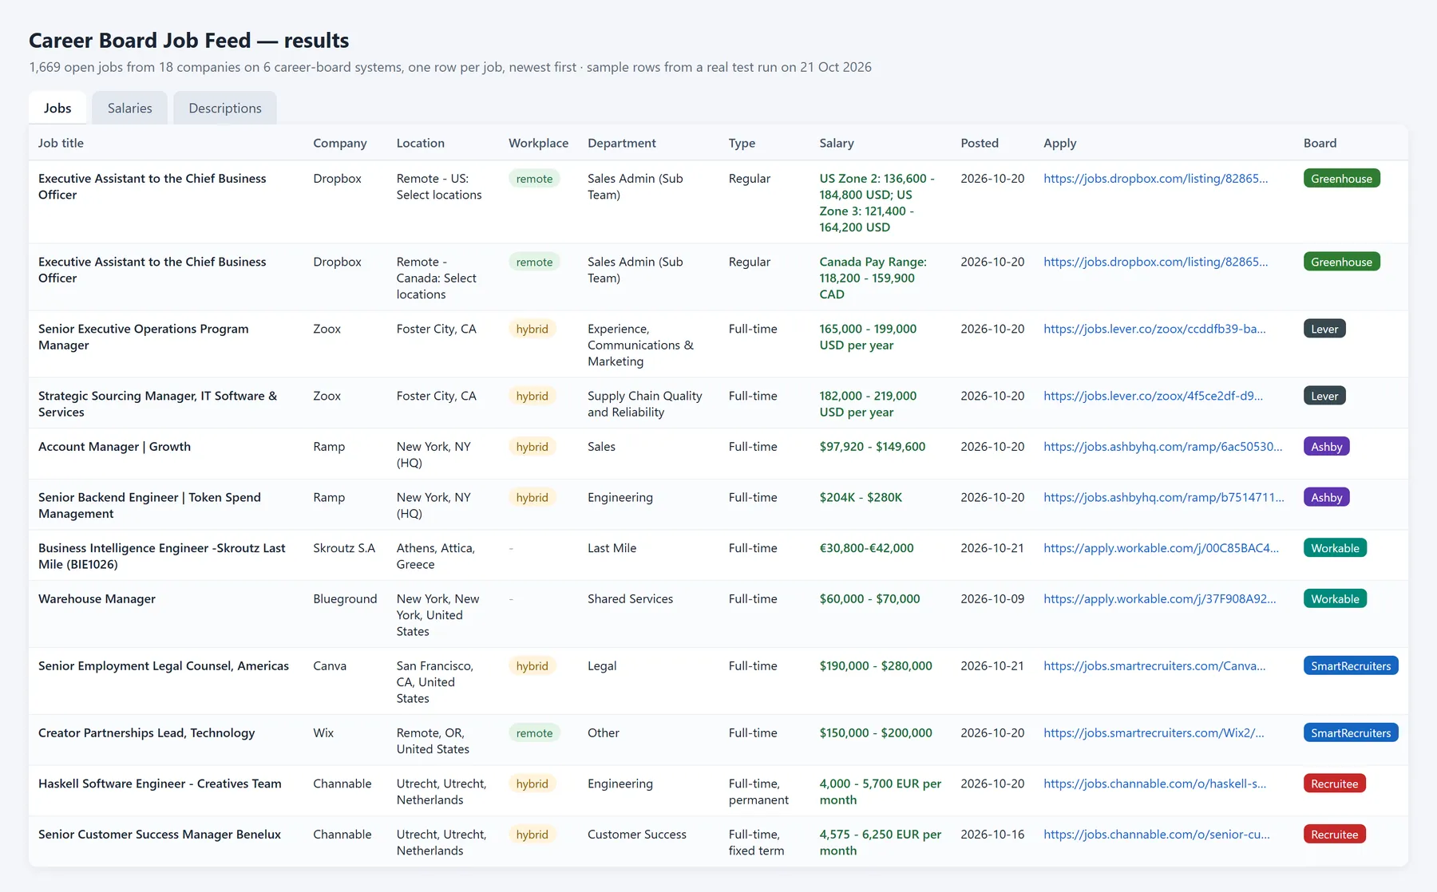The height and width of the screenshot is (892, 1437).
Task: Select the Jobs tab
Action: pos(57,108)
